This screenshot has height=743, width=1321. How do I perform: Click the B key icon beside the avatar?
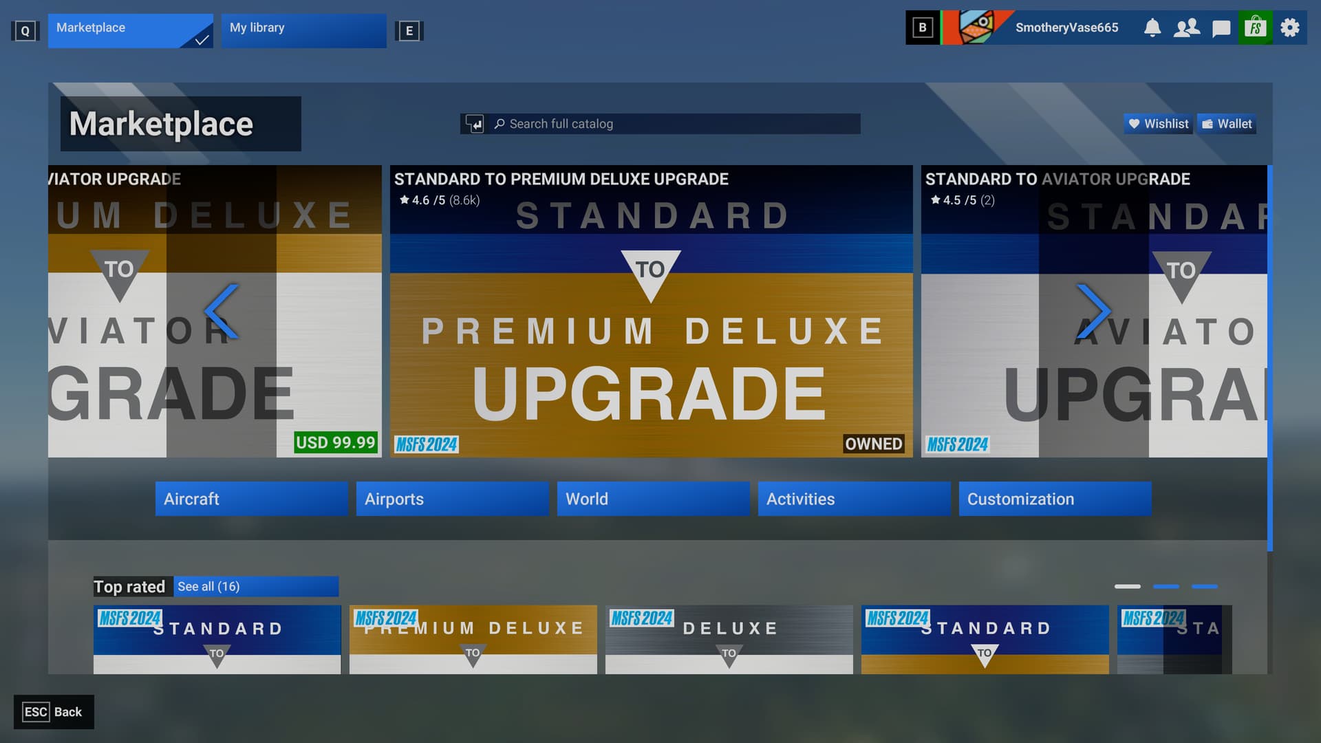coord(923,28)
